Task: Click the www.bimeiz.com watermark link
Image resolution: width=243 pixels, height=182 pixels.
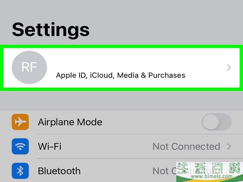Action: pyautogui.click(x=212, y=176)
